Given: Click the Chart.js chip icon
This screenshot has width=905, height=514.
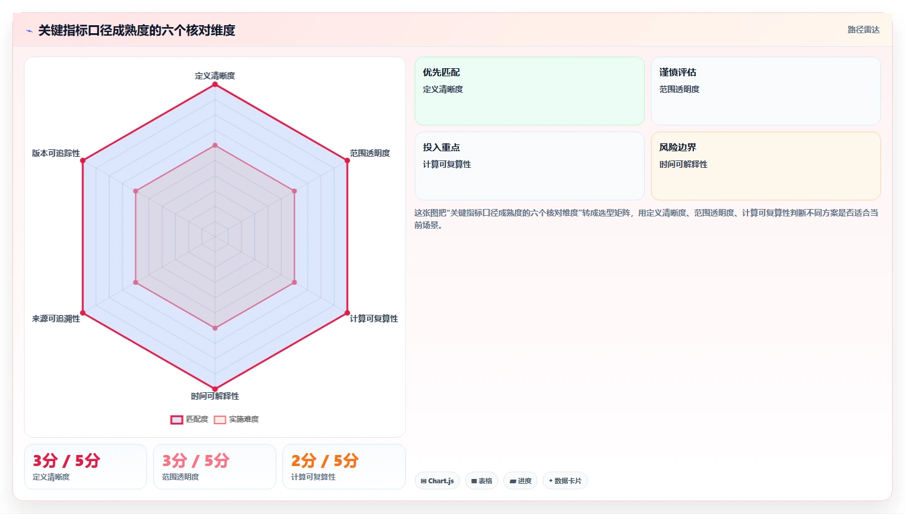Looking at the screenshot, I should (x=424, y=481).
